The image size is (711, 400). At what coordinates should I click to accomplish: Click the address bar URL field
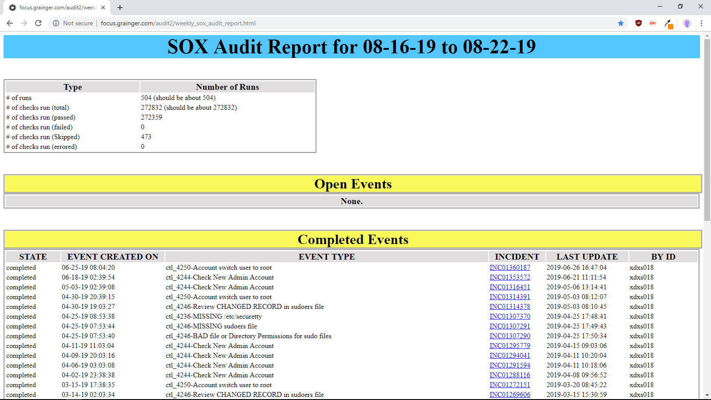(x=311, y=23)
